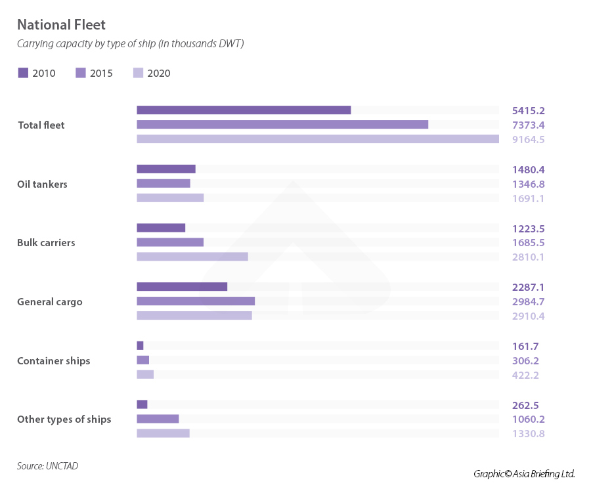This screenshot has width=591, height=495.
Task: Click the Oil tankers category label
Action: click(x=42, y=184)
